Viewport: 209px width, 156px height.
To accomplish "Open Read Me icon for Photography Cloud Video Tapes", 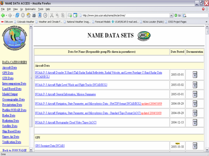I will (x=195, y=123).
